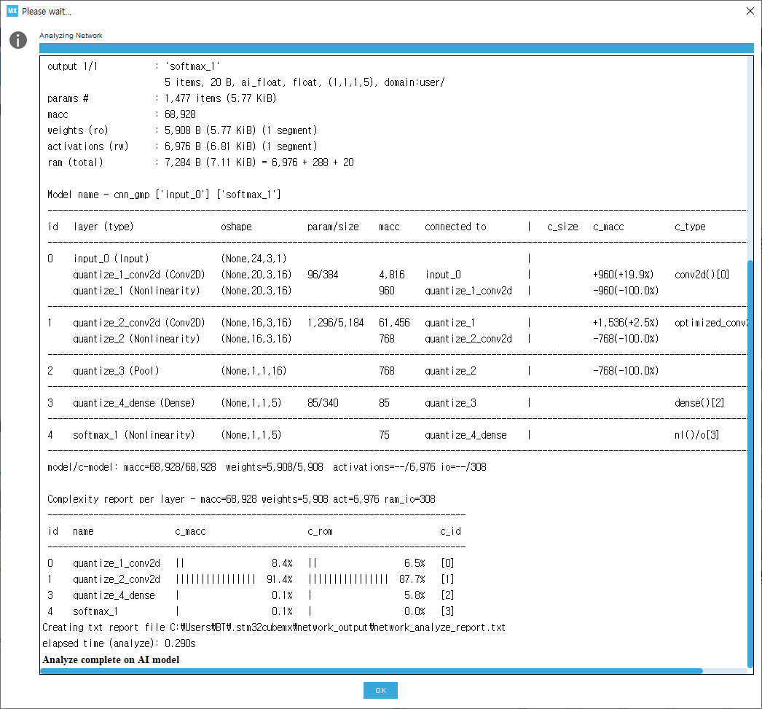Image resolution: width=762 pixels, height=709 pixels.
Task: Click the quantize_4_dense (Dense) layer row
Action: (397, 403)
